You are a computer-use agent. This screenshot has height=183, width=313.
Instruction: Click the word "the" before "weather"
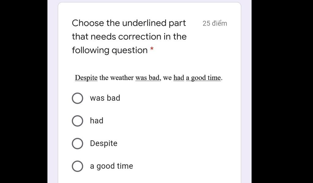[x=104, y=78]
